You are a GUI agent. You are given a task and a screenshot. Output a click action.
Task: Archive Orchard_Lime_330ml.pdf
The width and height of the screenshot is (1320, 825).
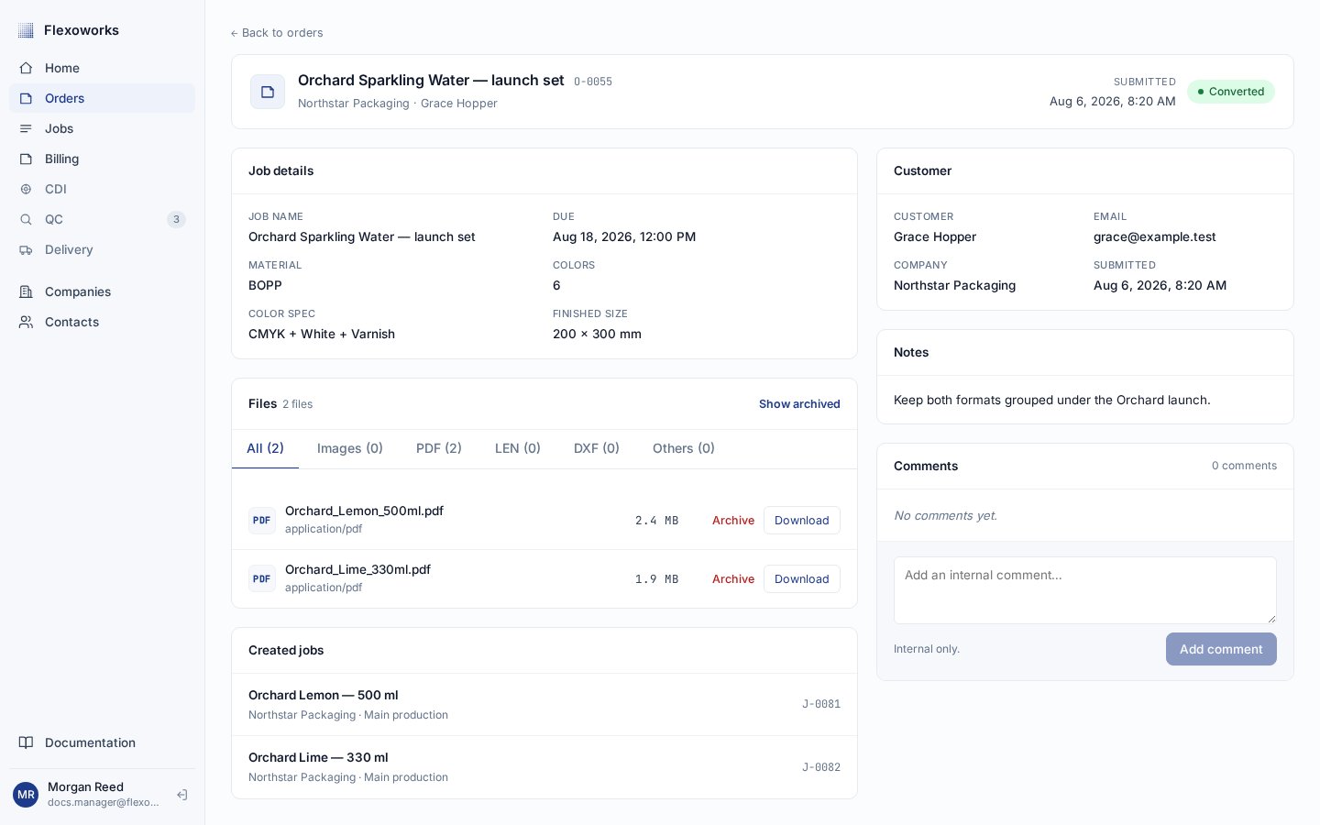point(733,578)
